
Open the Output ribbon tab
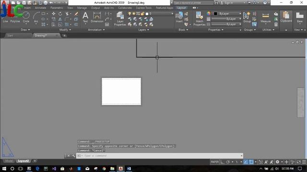tap(95, 8)
